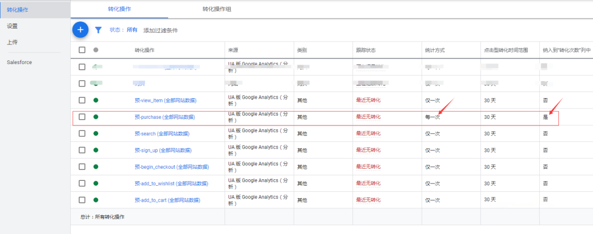Sort by the 统计方式 column header
This screenshot has width=593, height=234.
click(x=435, y=50)
